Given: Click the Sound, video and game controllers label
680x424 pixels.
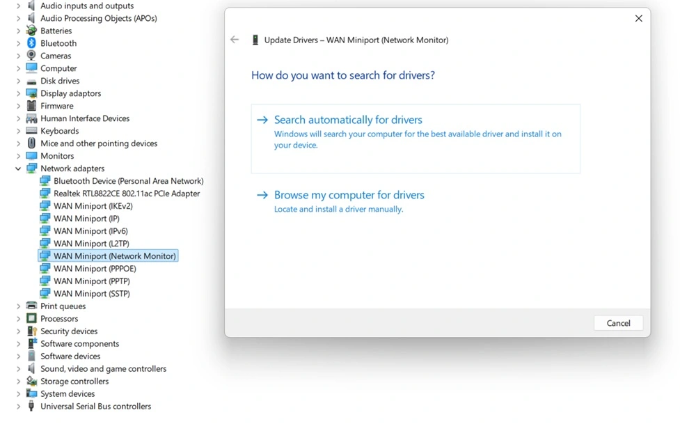Looking at the screenshot, I should pyautogui.click(x=103, y=368).
